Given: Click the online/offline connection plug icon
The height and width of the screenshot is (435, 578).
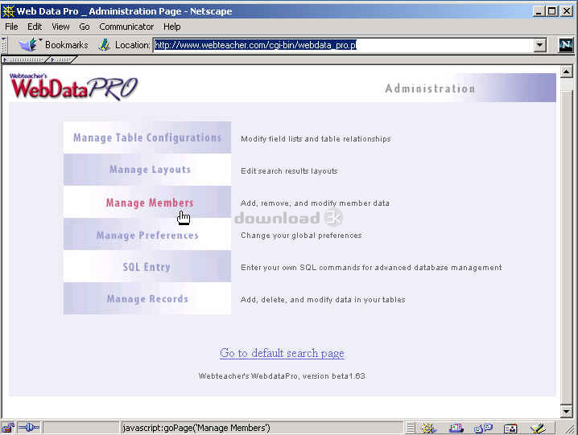Looking at the screenshot, I should tap(28, 428).
